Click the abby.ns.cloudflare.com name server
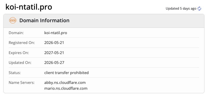Screen dimensions: 207x96 (x=65, y=83)
